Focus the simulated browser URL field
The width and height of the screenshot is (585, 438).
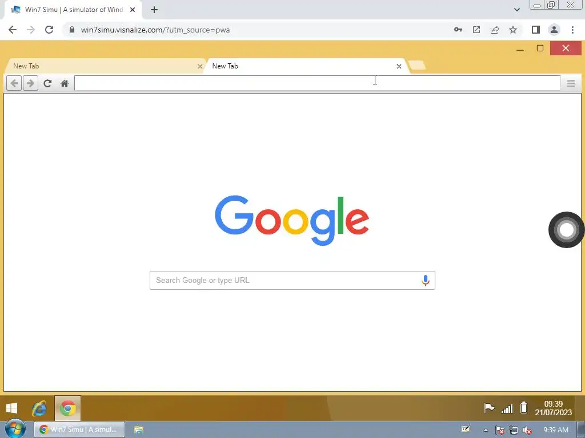coord(318,83)
